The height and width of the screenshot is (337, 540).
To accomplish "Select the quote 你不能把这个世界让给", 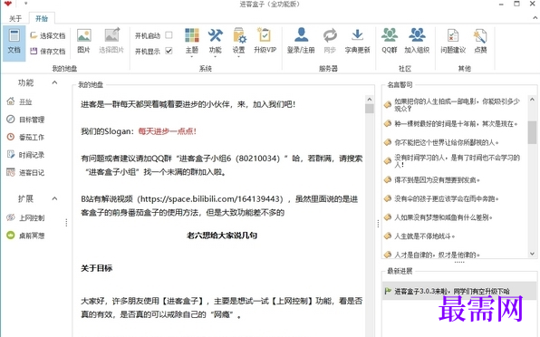I will point(447,142).
